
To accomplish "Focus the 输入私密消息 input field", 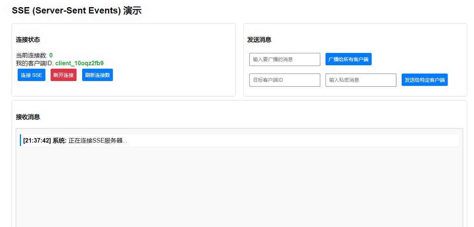I will coord(361,80).
